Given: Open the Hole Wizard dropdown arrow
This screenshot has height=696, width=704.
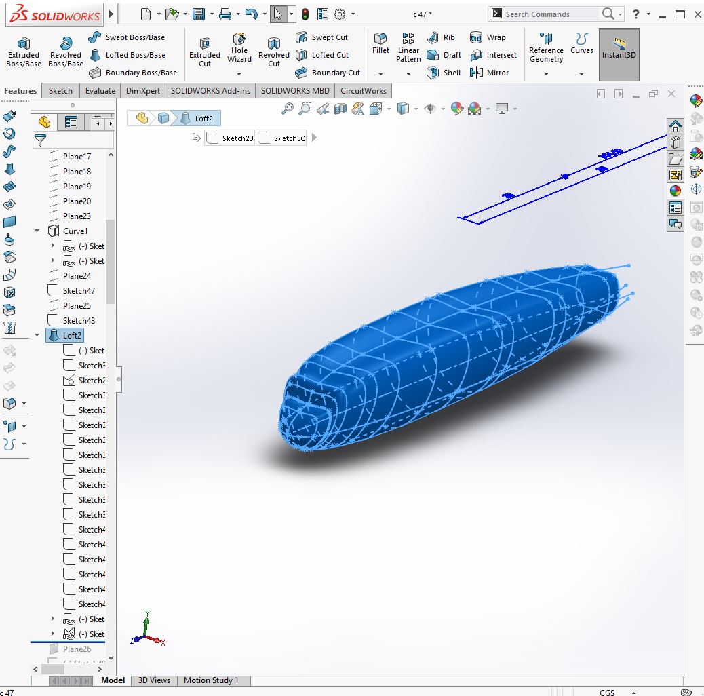Looking at the screenshot, I should pyautogui.click(x=239, y=74).
